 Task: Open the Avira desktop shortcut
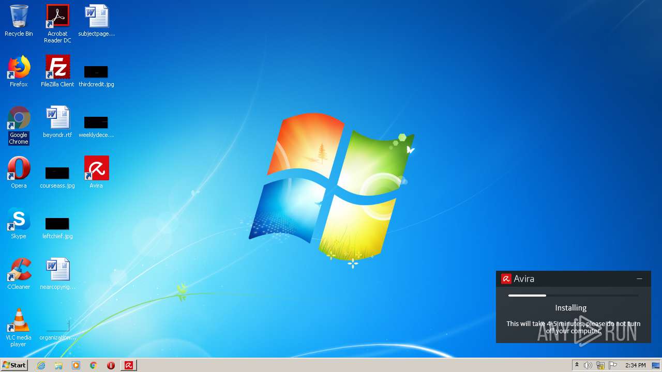(x=96, y=173)
